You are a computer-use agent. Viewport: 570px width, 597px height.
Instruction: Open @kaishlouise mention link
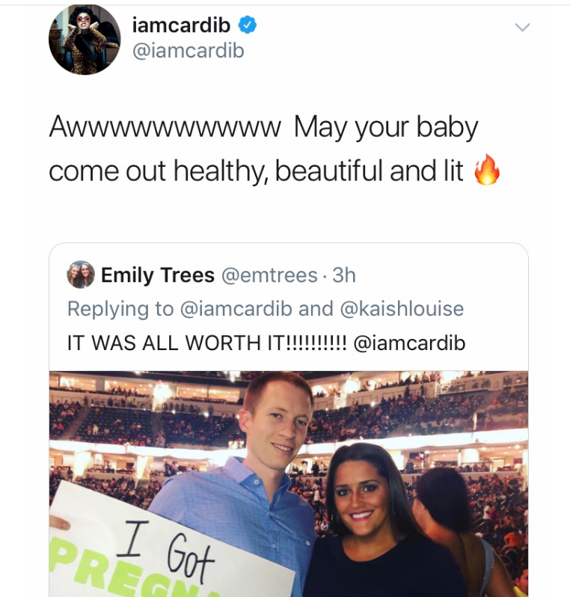click(x=402, y=308)
